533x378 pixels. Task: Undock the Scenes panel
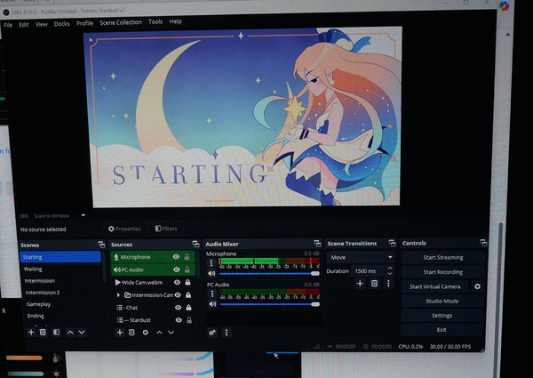pos(101,245)
